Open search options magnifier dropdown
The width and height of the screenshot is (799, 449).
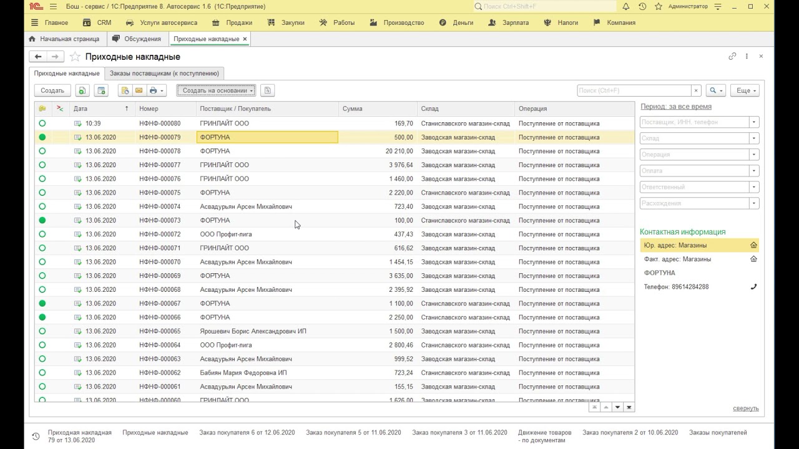tap(715, 90)
